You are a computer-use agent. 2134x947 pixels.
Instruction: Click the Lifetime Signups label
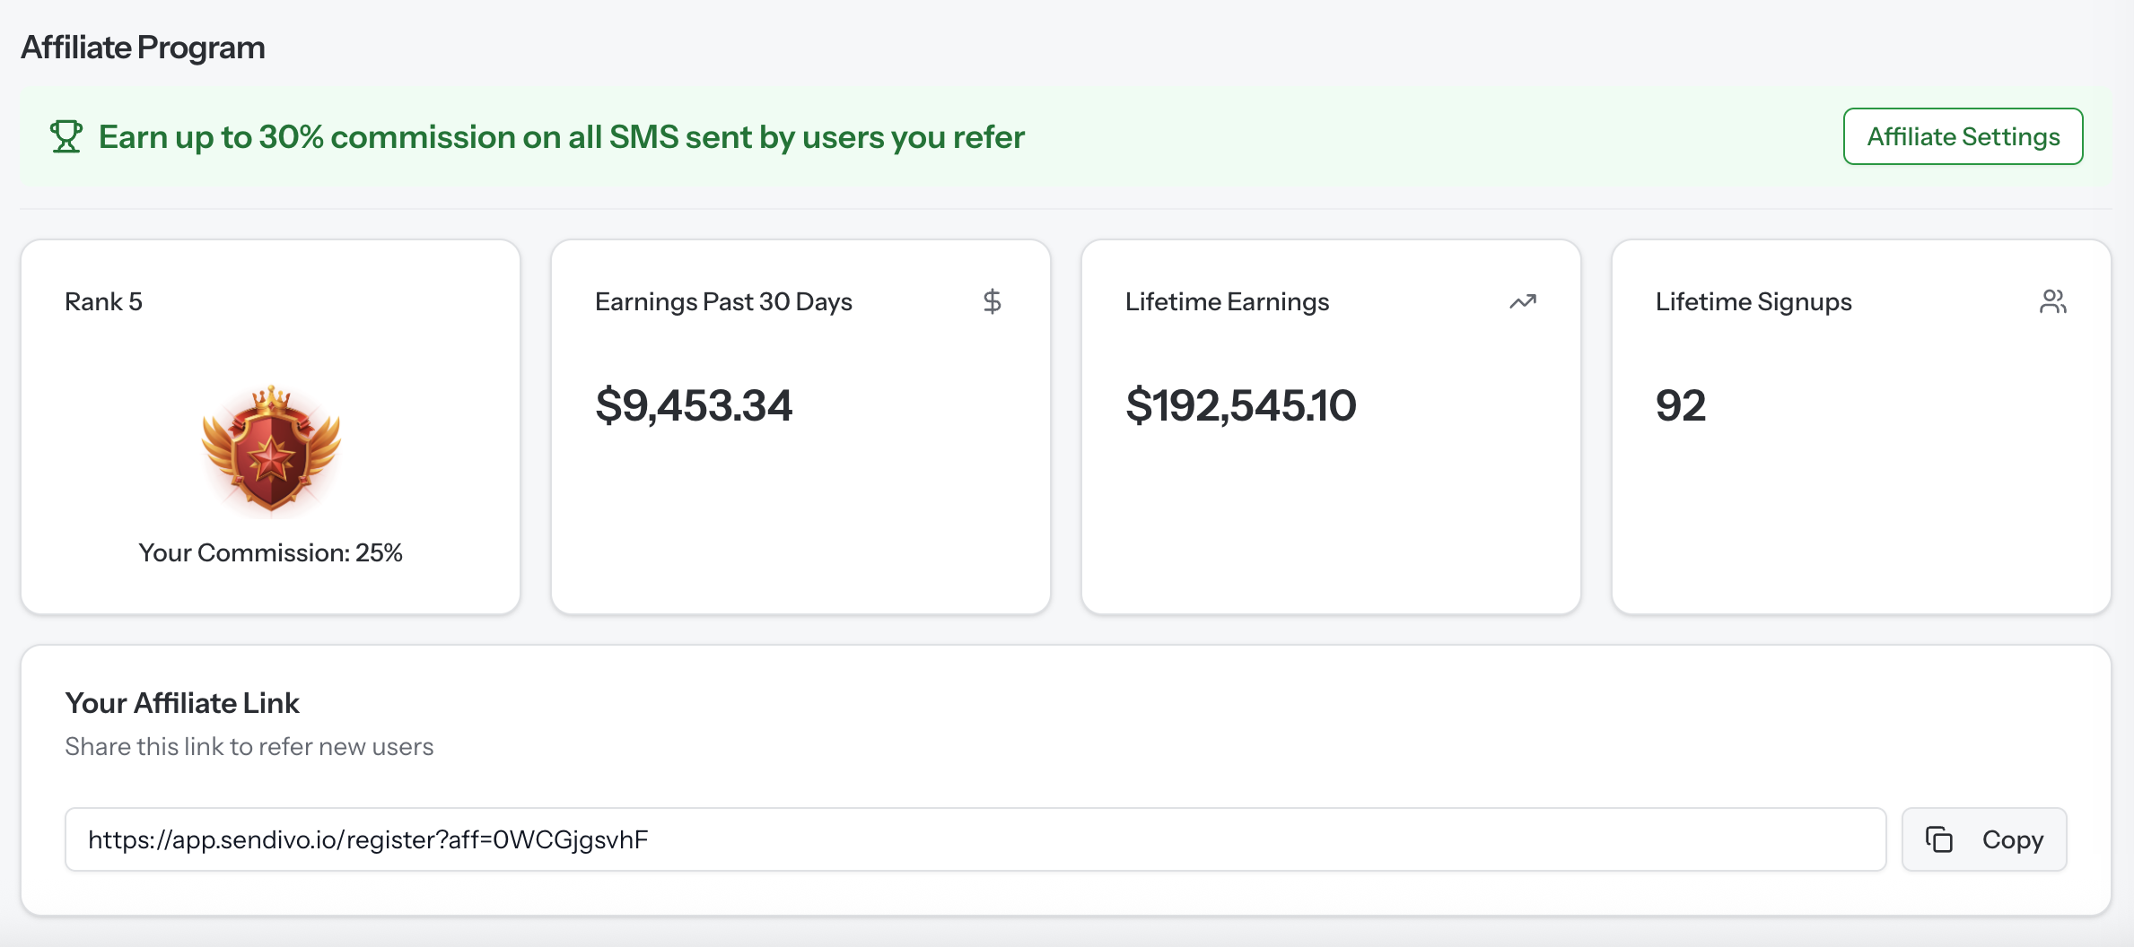tap(1753, 301)
